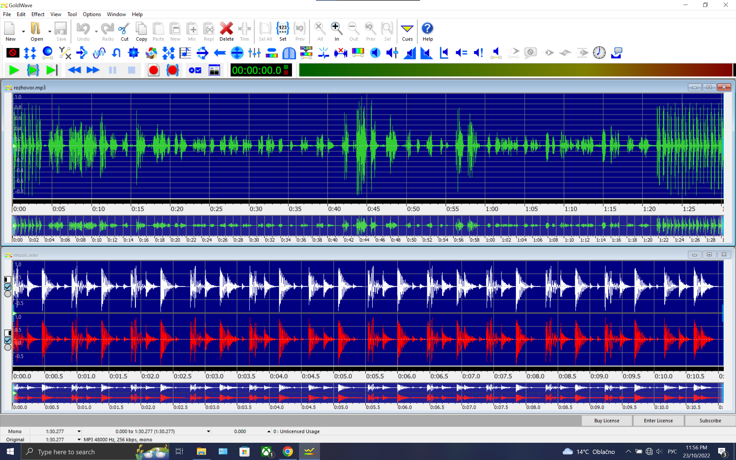736x460 pixels.
Task: Open the control window layout icon
Action: [x=214, y=70]
